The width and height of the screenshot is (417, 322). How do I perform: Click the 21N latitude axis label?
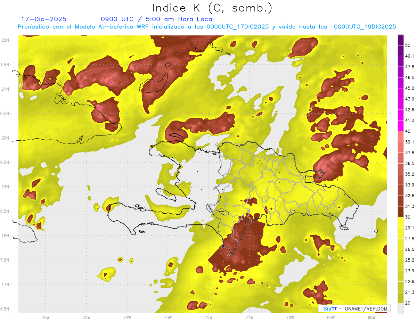6,89
